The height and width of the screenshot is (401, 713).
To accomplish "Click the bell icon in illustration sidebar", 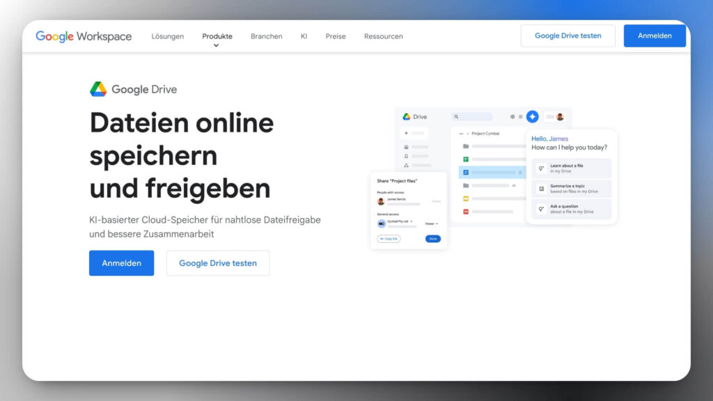I will 406,156.
